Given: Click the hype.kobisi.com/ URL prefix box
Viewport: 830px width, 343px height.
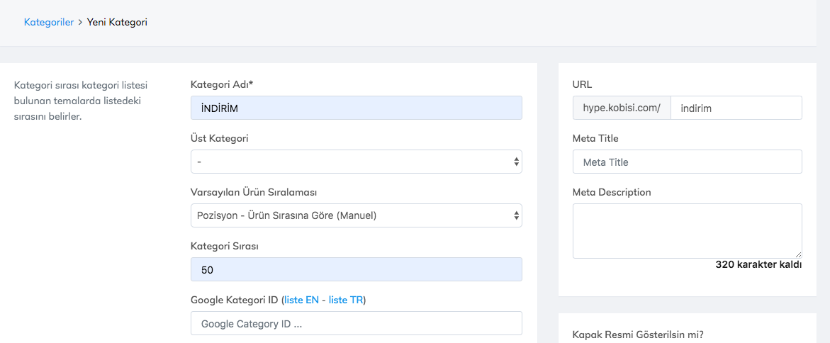Looking at the screenshot, I should (621, 108).
